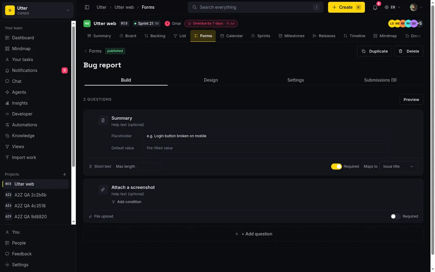
Task: Click the search everything field
Action: (x=255, y=7)
